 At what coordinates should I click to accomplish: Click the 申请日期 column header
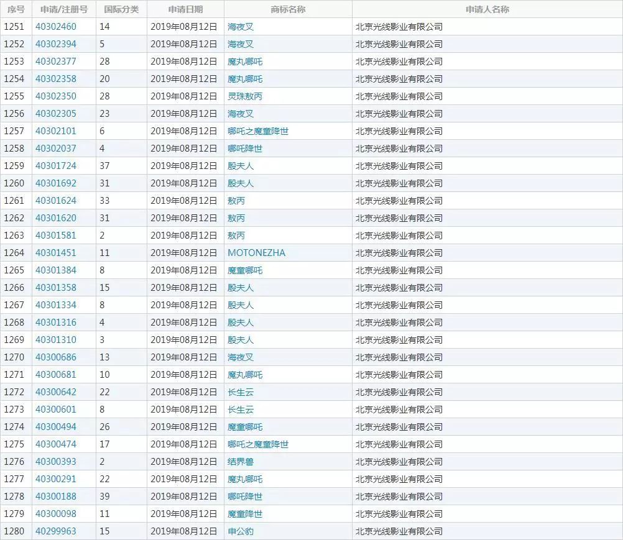tap(185, 9)
